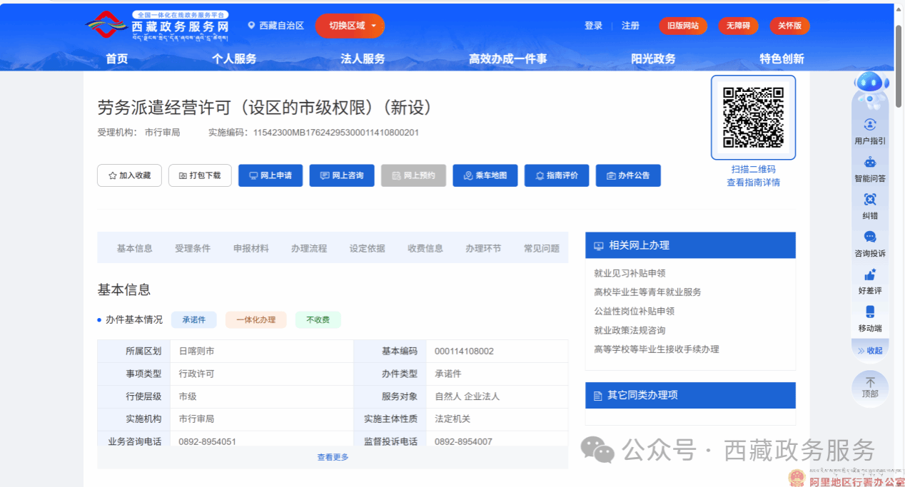Click the QR code image
The image size is (905, 487).
point(753,117)
